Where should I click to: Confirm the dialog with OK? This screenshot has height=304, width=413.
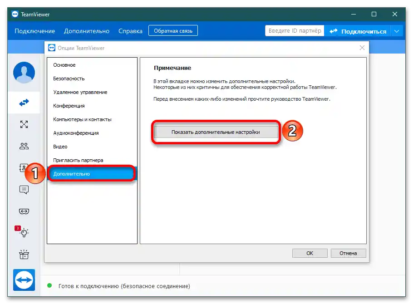(x=310, y=253)
